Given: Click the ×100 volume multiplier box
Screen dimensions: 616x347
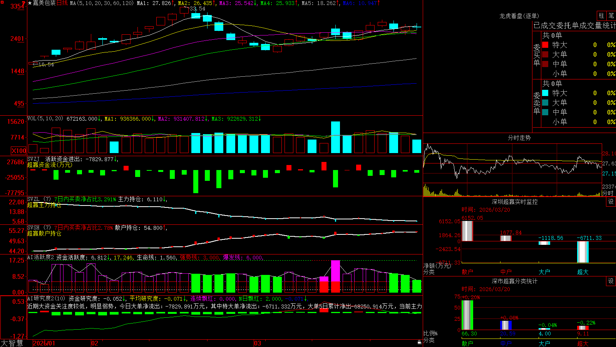Looking at the screenshot, I should pos(19,151).
